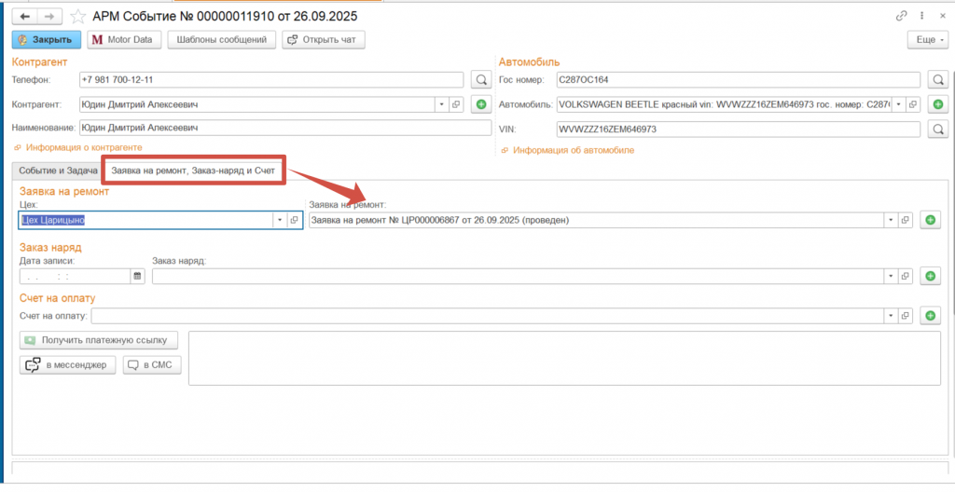Search by phone number magnifier icon

481,80
